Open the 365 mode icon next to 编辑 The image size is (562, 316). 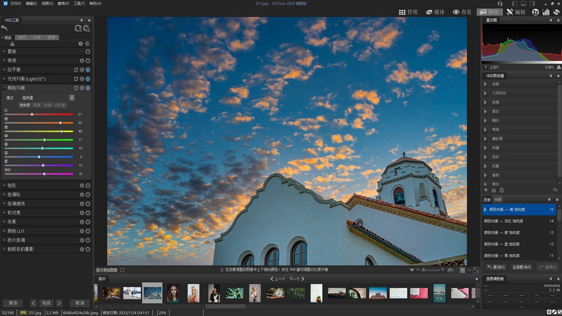click(535, 12)
